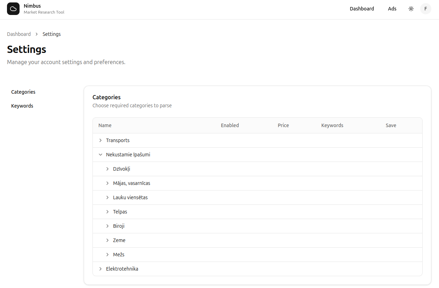The width and height of the screenshot is (439, 288).
Task: Expand the Telpas subcategory chevron
Action: coord(107,212)
